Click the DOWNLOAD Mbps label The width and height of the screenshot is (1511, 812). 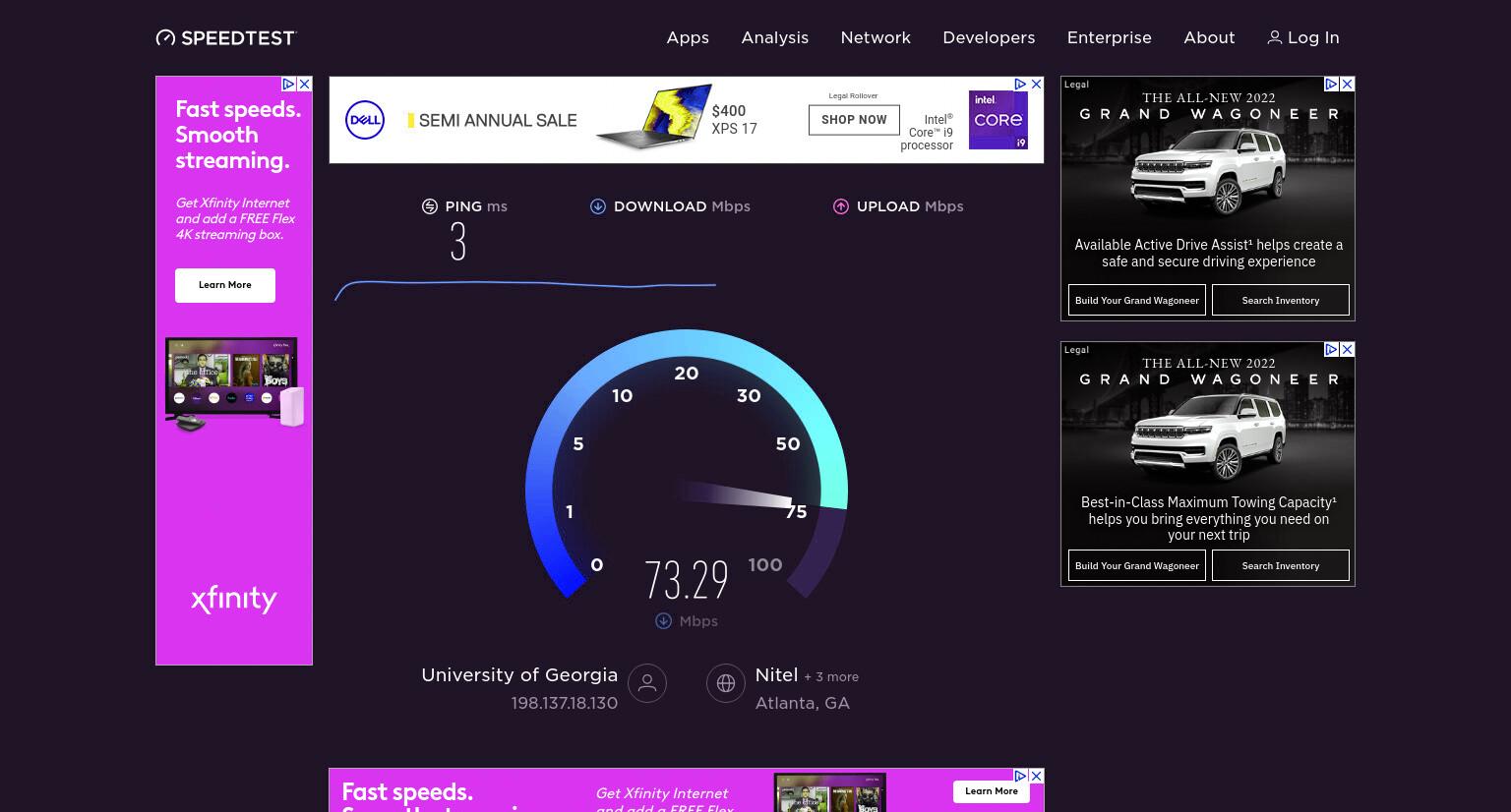pos(682,206)
